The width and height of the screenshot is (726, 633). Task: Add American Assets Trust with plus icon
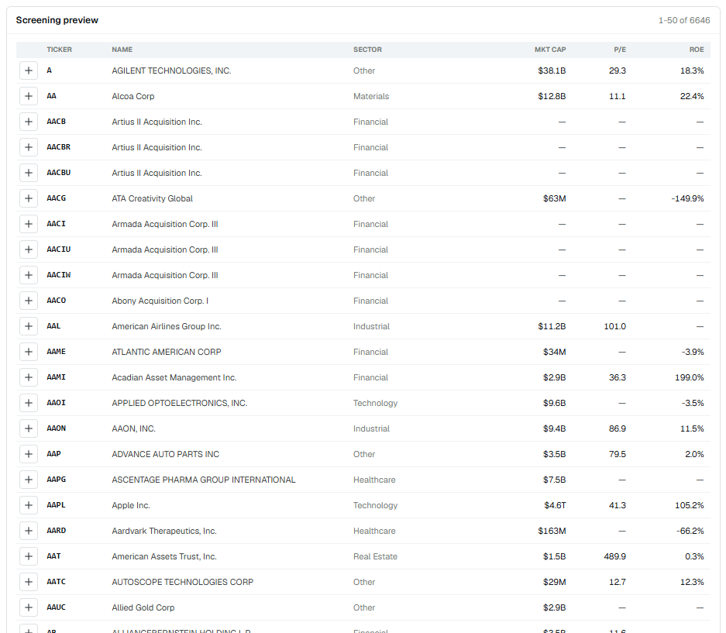(28, 556)
